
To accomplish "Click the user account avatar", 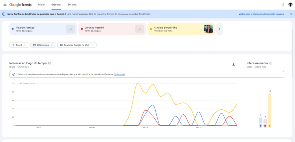I will 290,5.
